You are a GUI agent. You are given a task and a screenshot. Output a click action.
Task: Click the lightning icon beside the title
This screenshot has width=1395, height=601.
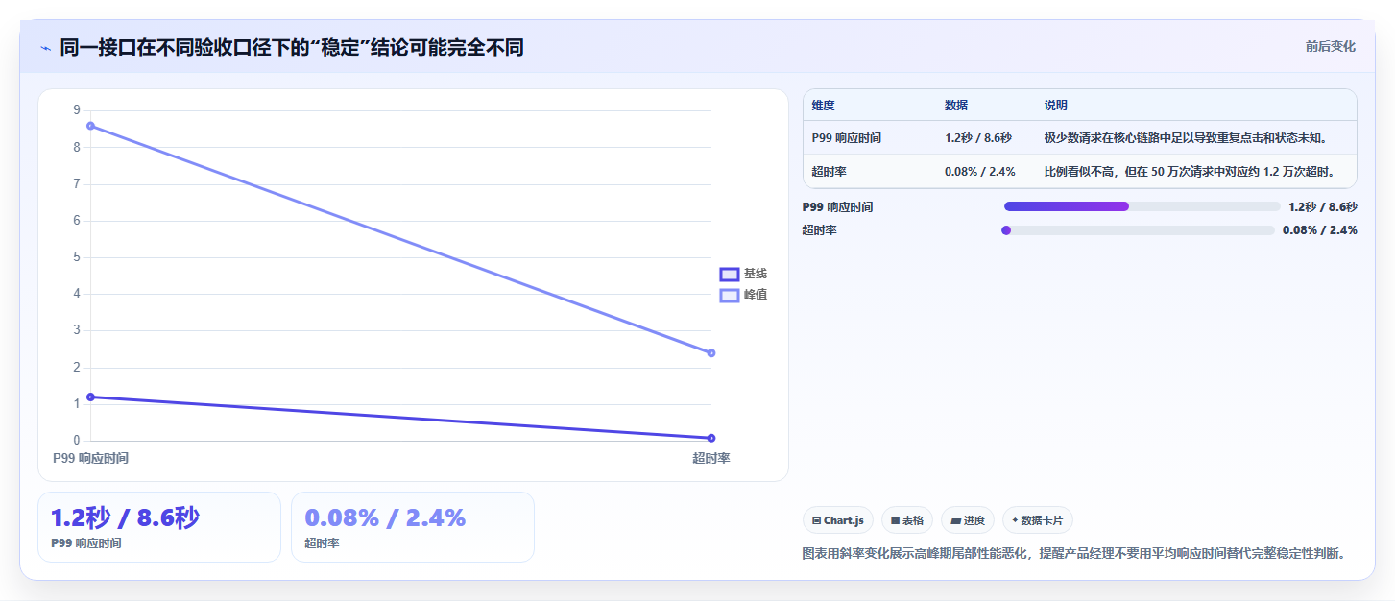point(45,47)
